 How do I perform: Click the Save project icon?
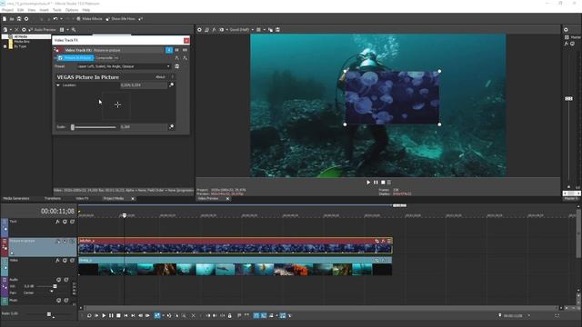[x=18, y=18]
